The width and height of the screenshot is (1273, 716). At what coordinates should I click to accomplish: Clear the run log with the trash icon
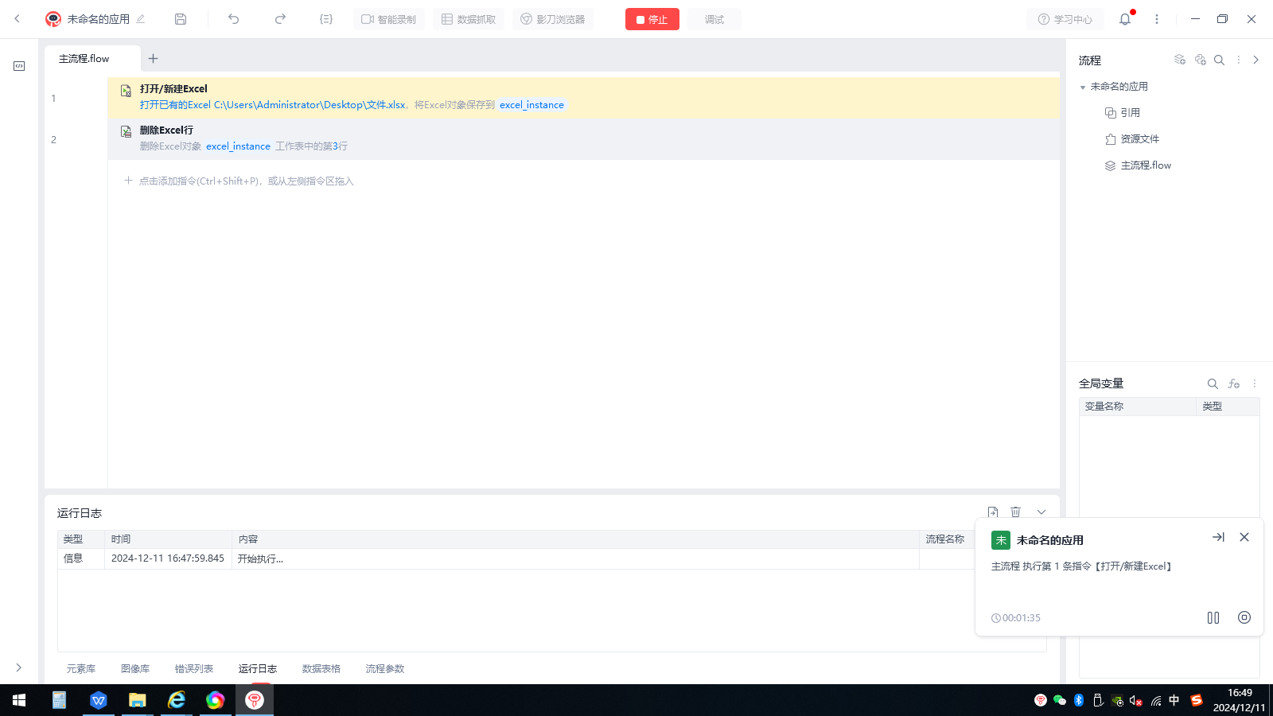point(1016,512)
